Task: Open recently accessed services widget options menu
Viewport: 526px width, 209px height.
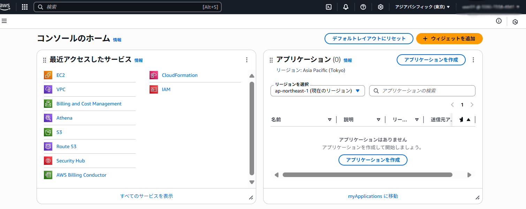Action: 247,60
